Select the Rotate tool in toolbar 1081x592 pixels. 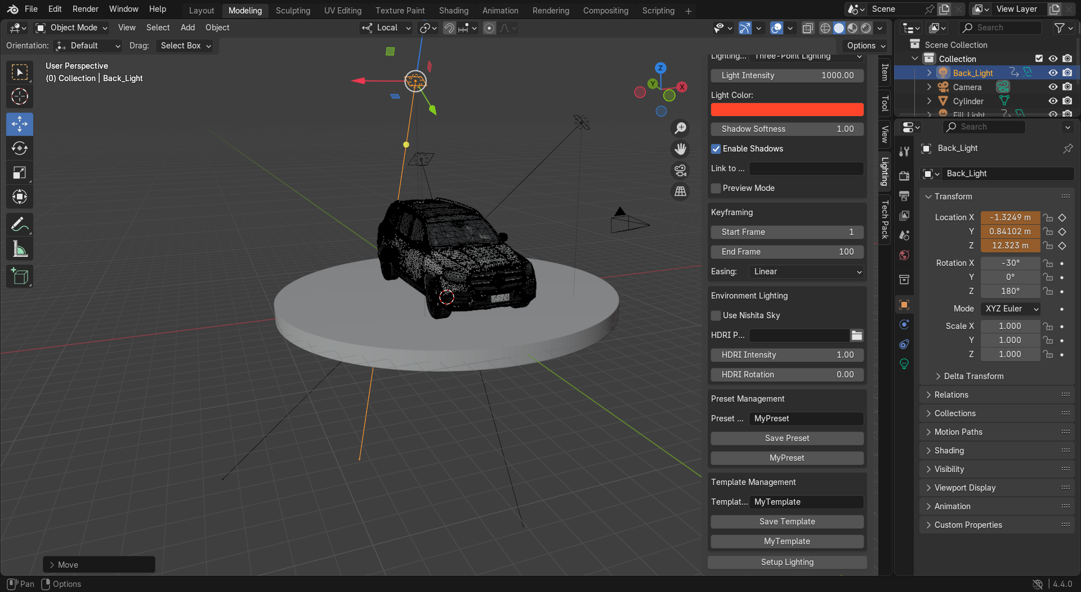[20, 148]
